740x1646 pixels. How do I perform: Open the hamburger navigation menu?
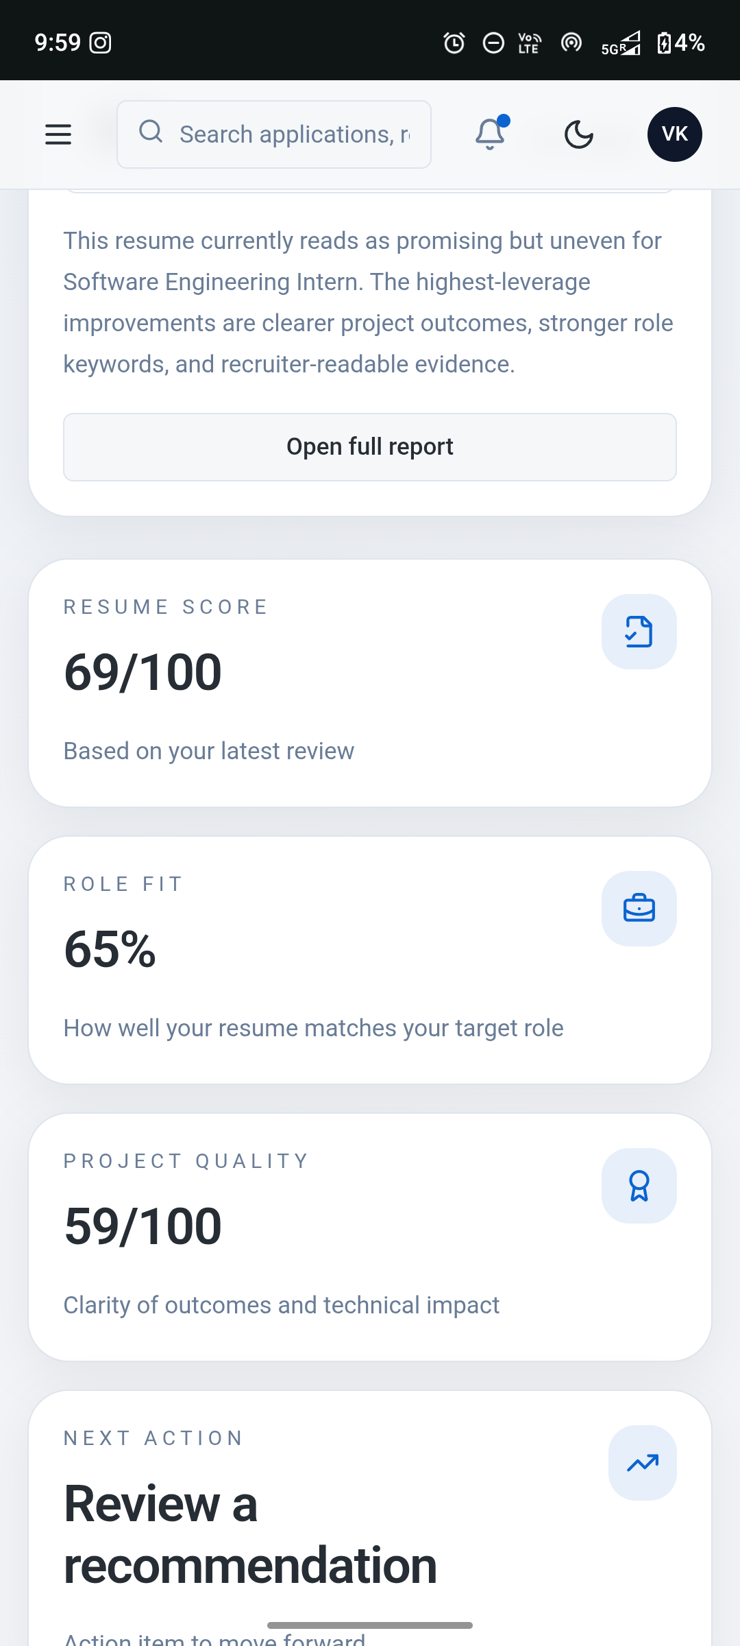58,134
